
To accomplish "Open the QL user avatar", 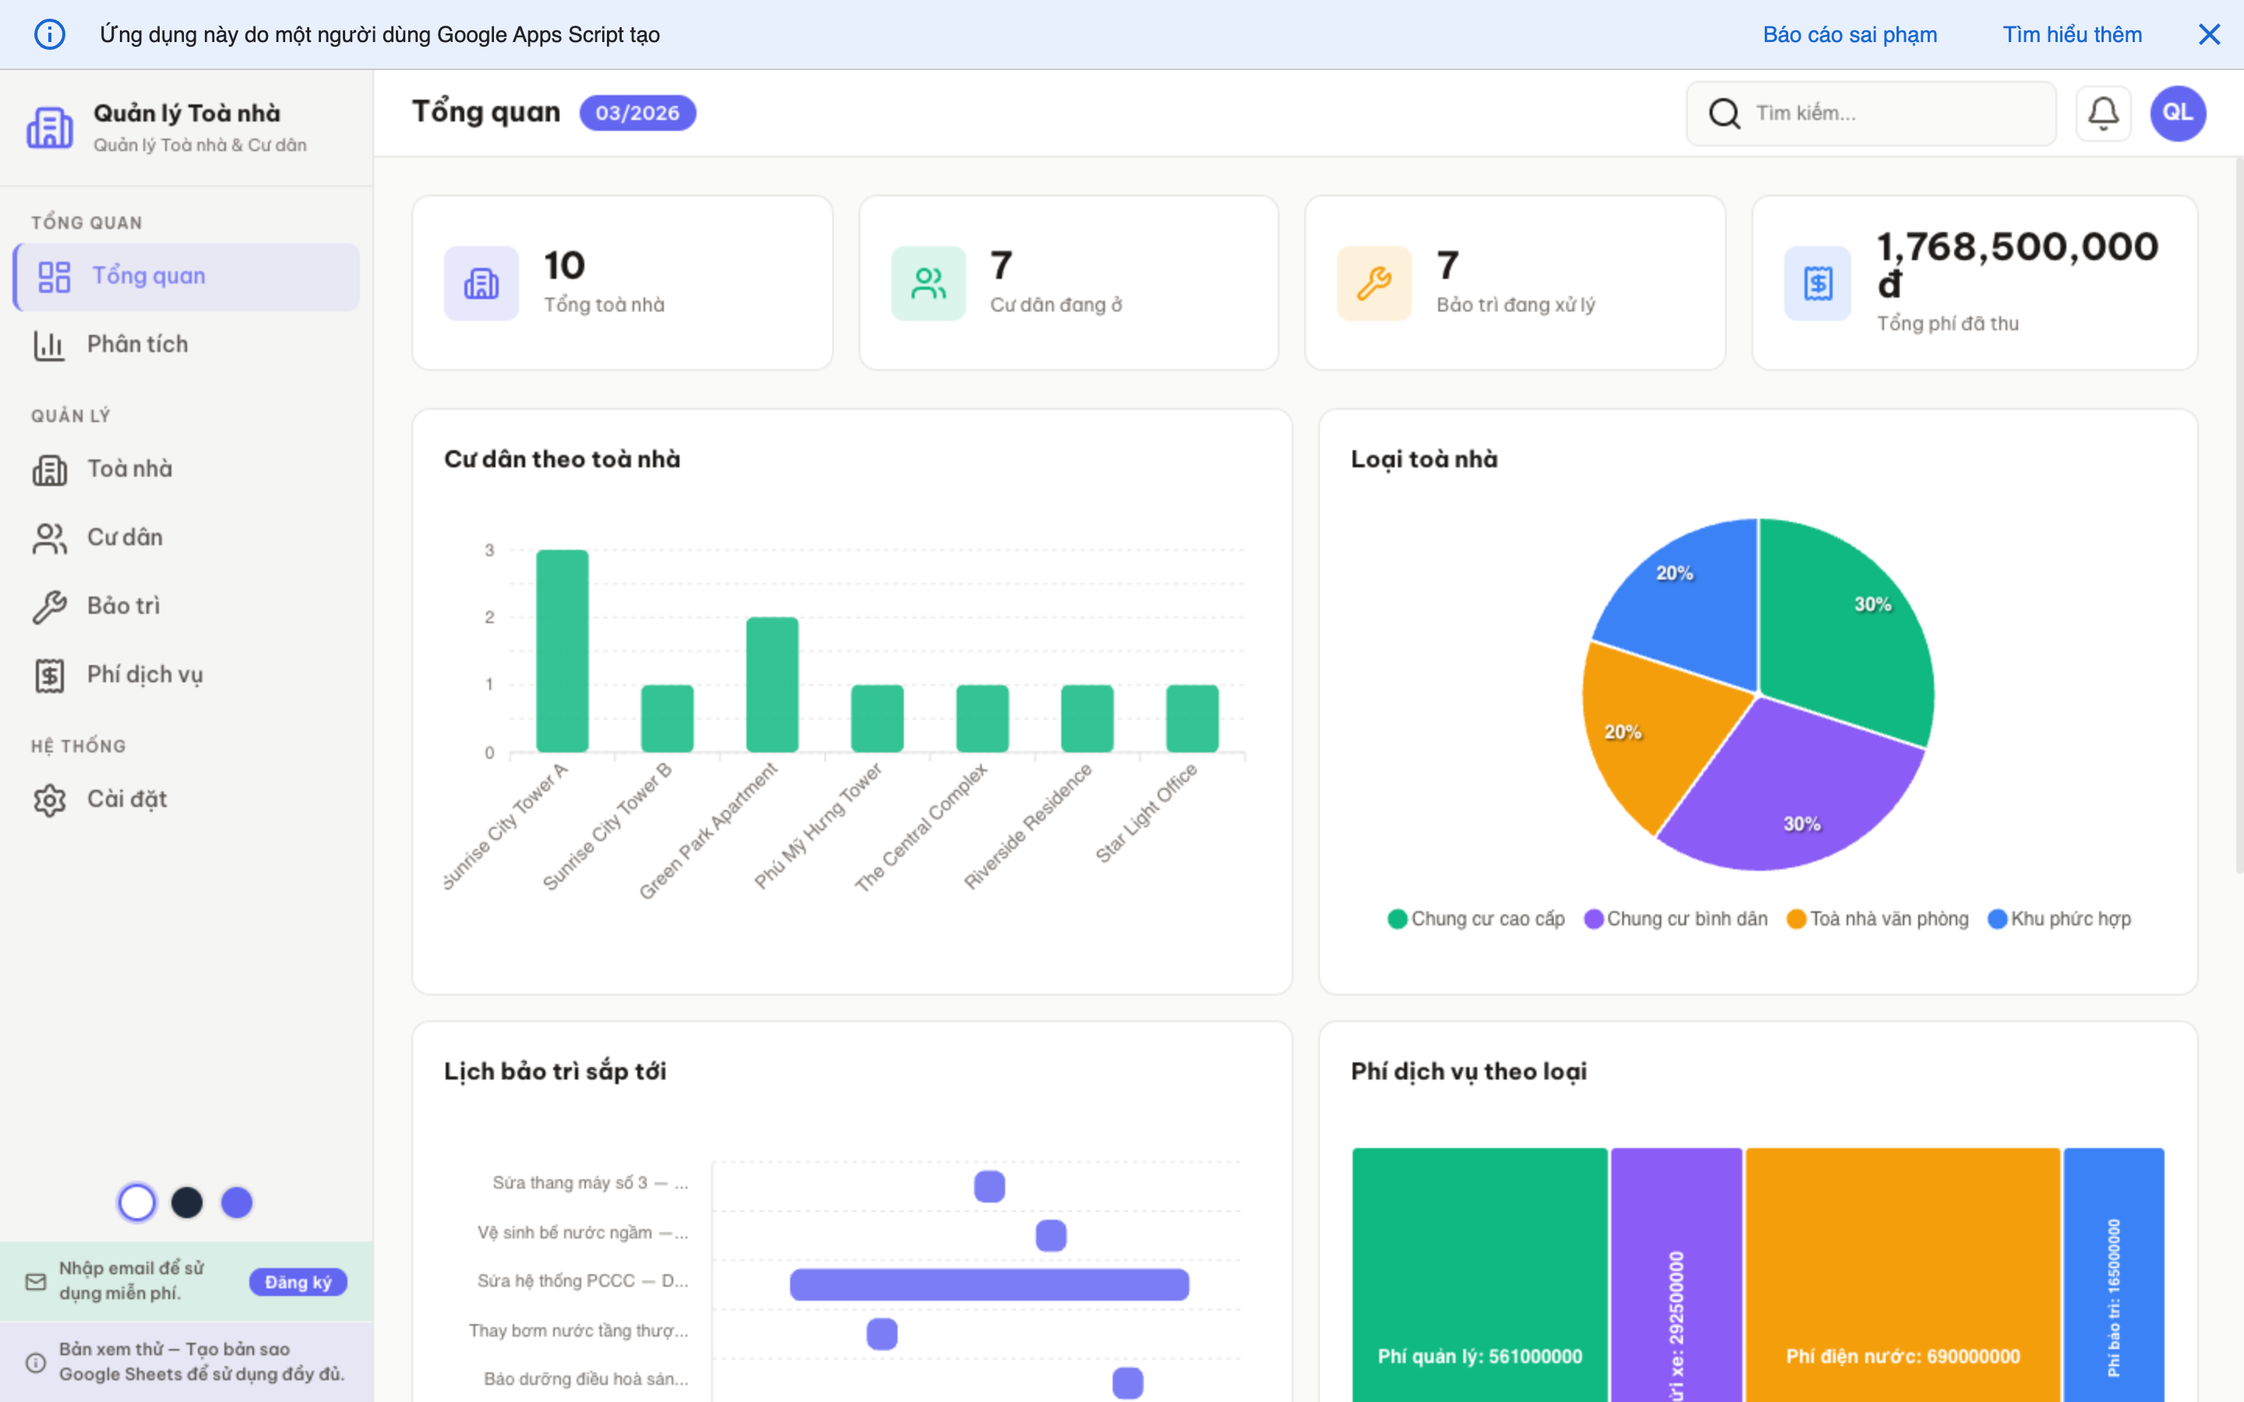I will point(2177,113).
